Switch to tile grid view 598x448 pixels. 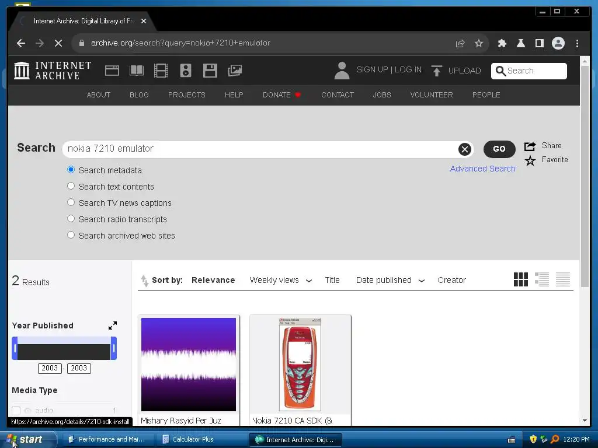(521, 279)
